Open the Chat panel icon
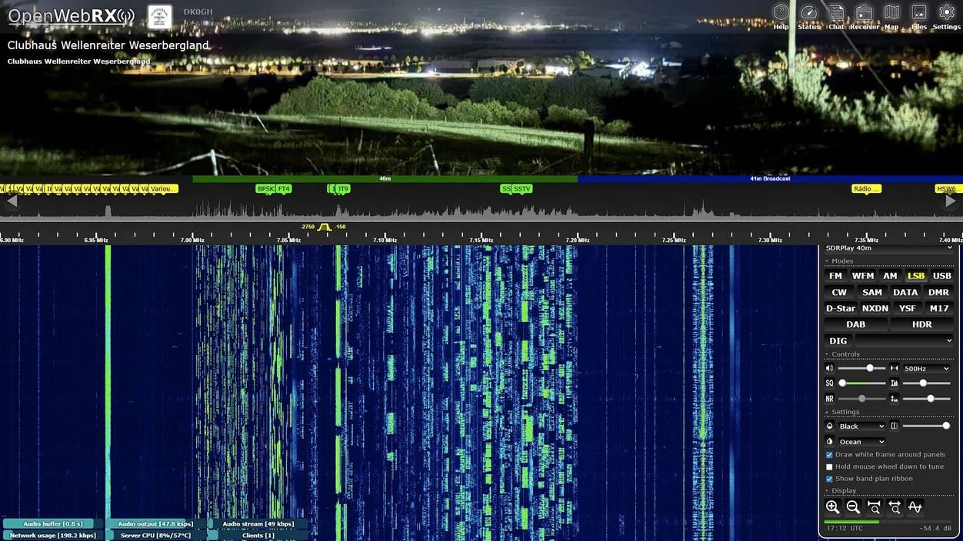Viewport: 963px width, 541px height. (x=836, y=15)
